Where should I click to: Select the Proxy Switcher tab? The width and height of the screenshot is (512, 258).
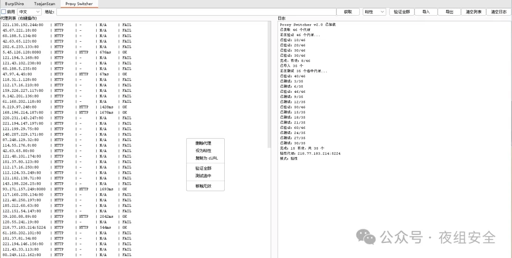79,4
